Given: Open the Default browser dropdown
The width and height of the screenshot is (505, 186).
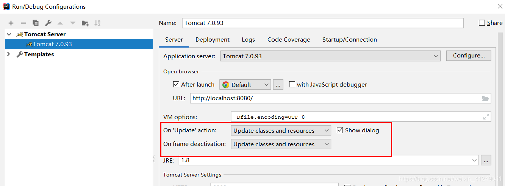Looking at the screenshot, I should pyautogui.click(x=245, y=85).
